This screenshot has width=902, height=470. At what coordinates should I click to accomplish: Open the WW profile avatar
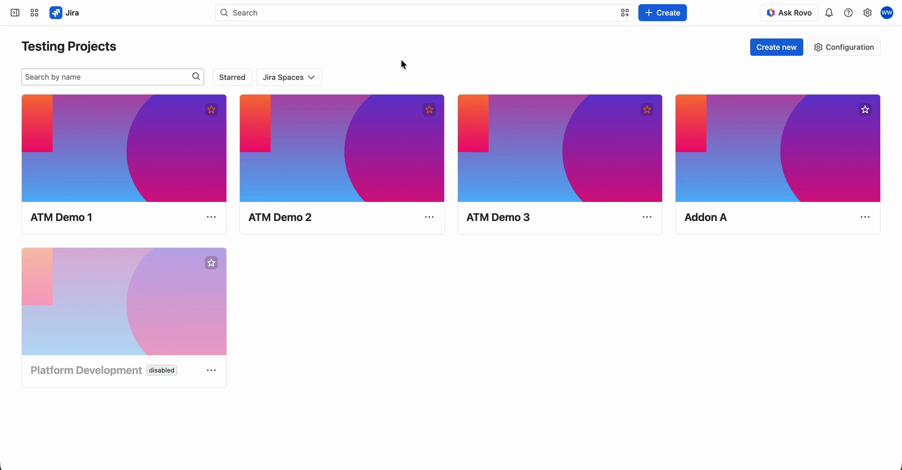(887, 13)
